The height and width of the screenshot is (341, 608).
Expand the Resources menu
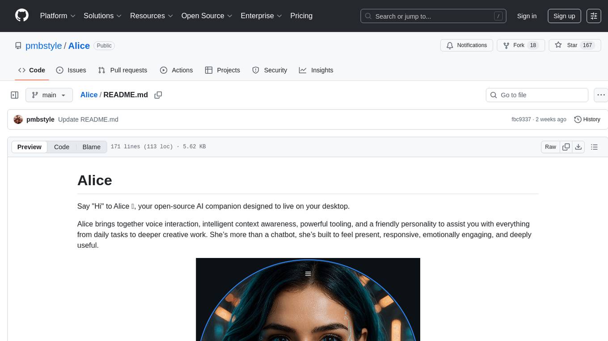click(x=152, y=16)
